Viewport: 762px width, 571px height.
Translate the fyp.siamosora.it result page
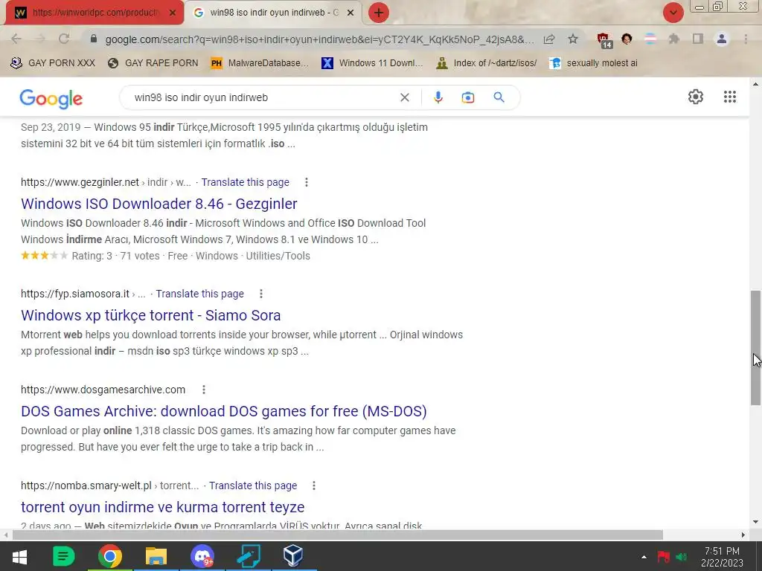tap(199, 294)
